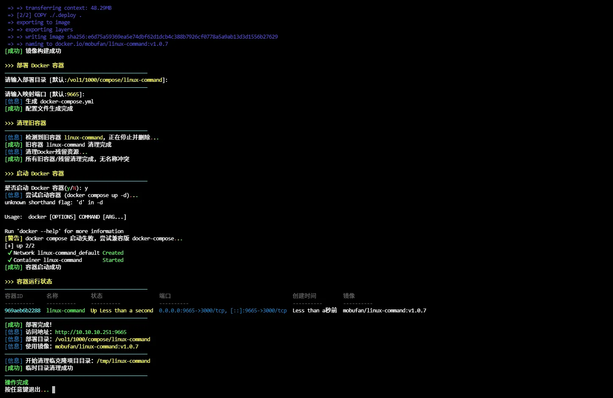Image resolution: width=613 pixels, height=398 pixels.
Task: Open the access URL http://10.10.10.251:9665
Action: coord(91,332)
